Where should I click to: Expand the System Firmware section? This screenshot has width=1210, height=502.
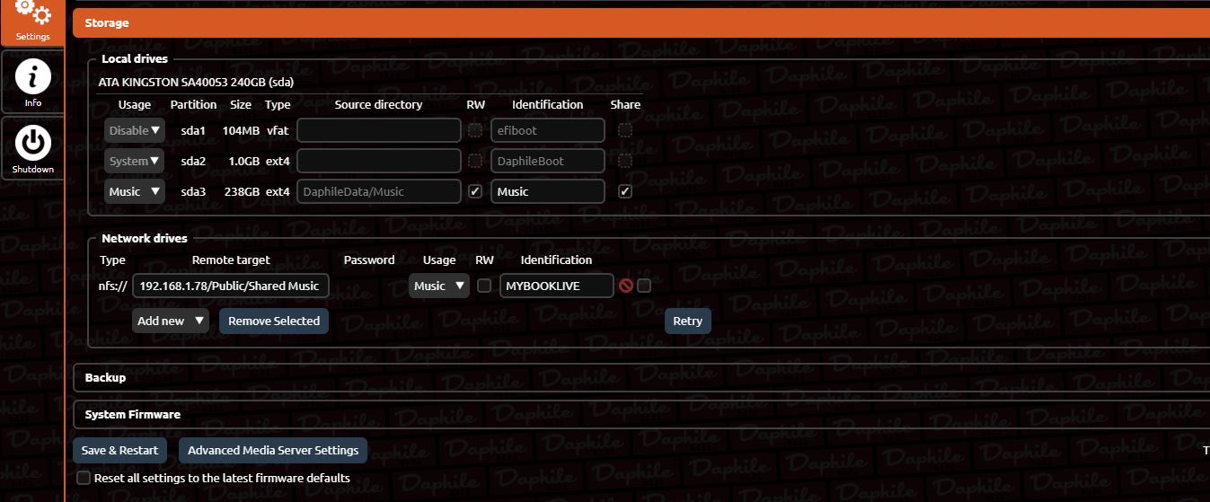click(x=132, y=415)
